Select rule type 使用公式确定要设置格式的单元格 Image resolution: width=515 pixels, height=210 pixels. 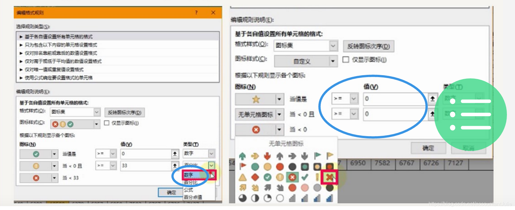(118, 77)
